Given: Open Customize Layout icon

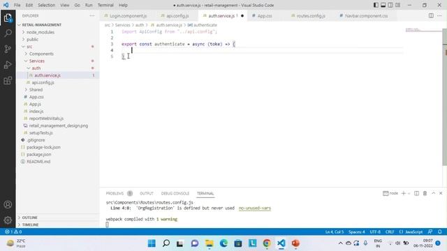Looking at the screenshot, I should click(397, 5).
